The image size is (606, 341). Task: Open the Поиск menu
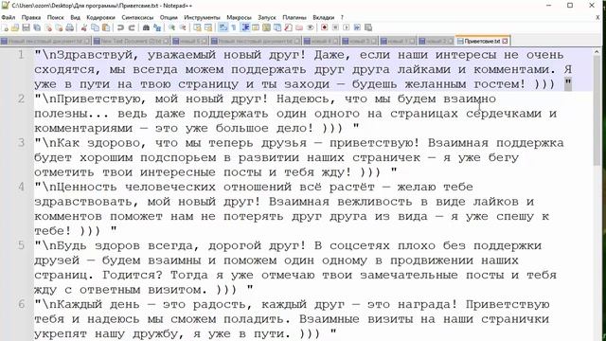point(55,17)
